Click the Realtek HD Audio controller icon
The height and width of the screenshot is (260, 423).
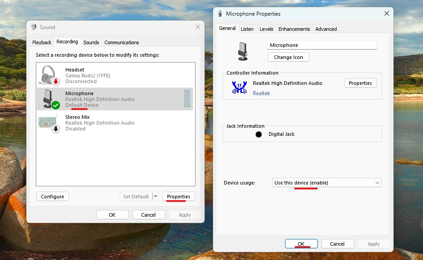[239, 88]
